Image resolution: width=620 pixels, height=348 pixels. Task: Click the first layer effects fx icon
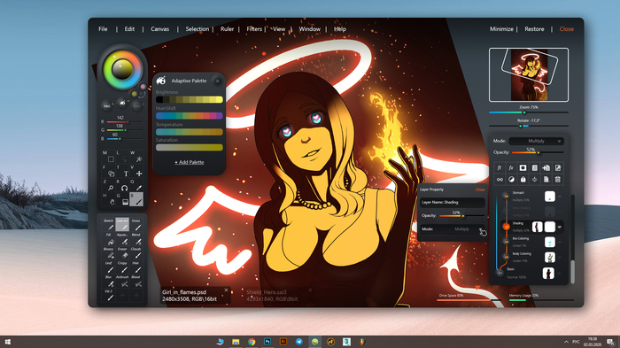(x=500, y=168)
